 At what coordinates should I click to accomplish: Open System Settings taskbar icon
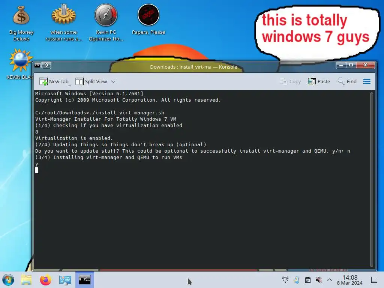tap(65, 280)
